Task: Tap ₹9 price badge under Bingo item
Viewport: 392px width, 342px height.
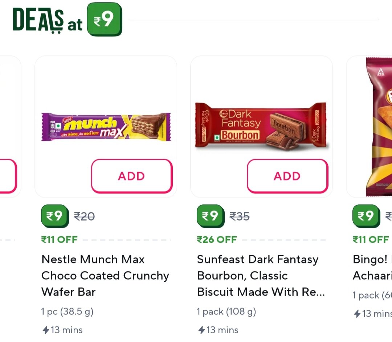Action: pyautogui.click(x=366, y=216)
